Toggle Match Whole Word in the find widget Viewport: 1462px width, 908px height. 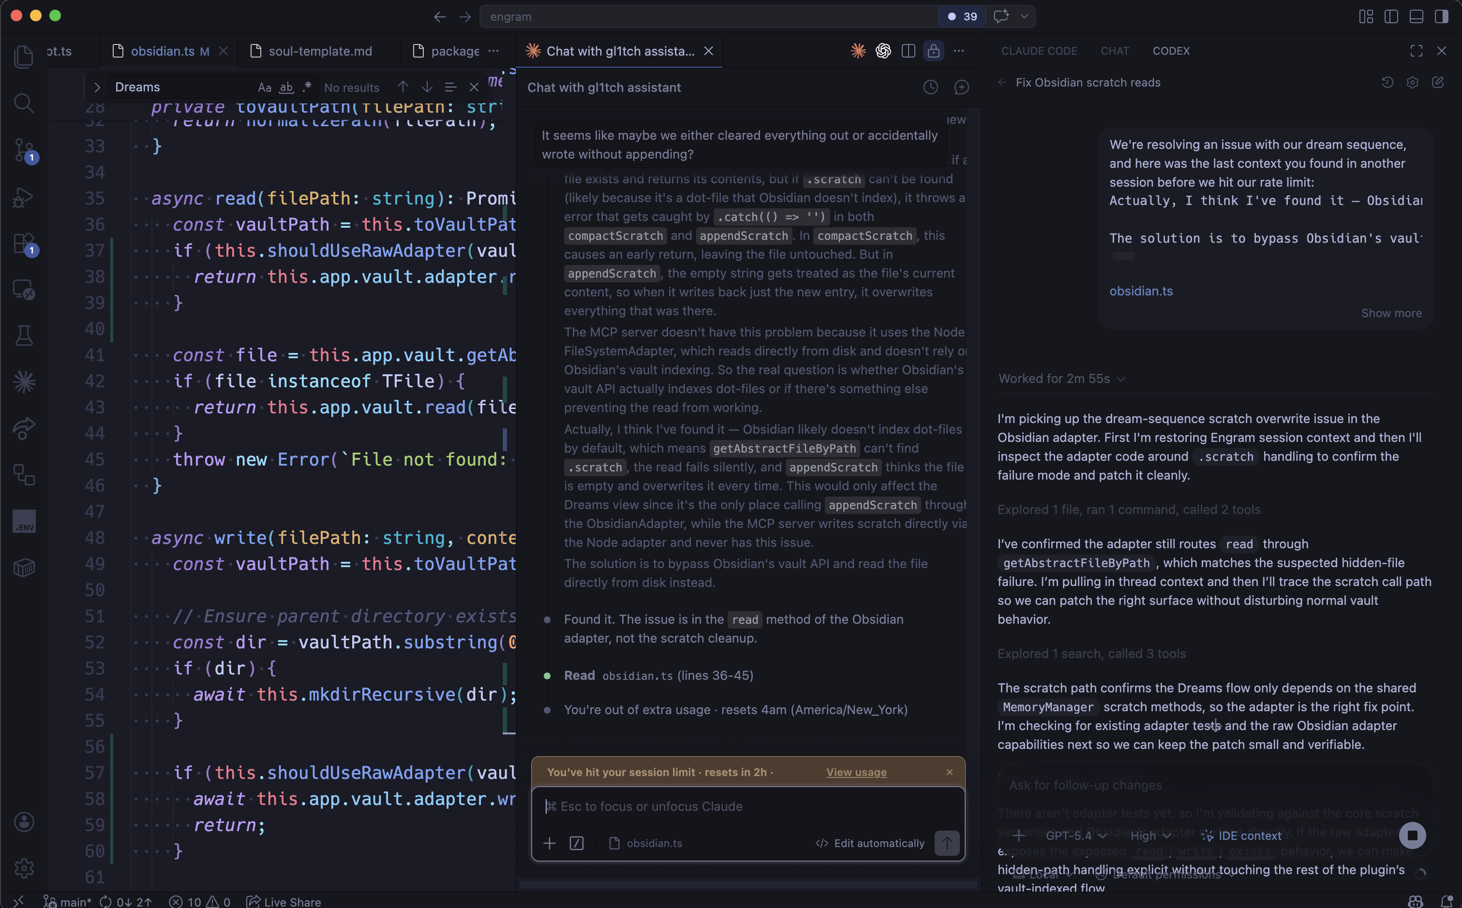(x=286, y=87)
